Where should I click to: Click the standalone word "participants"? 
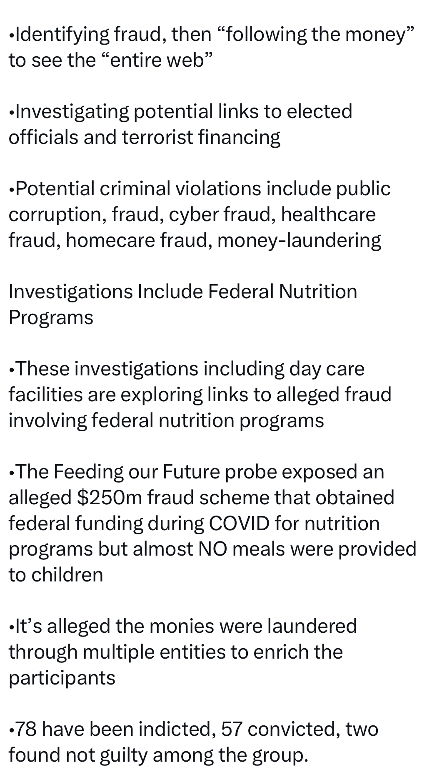62,678
